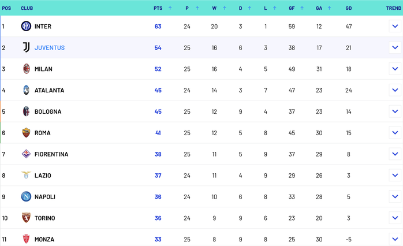Open the MILAN club name
The width and height of the screenshot is (403, 246).
[x=43, y=69]
